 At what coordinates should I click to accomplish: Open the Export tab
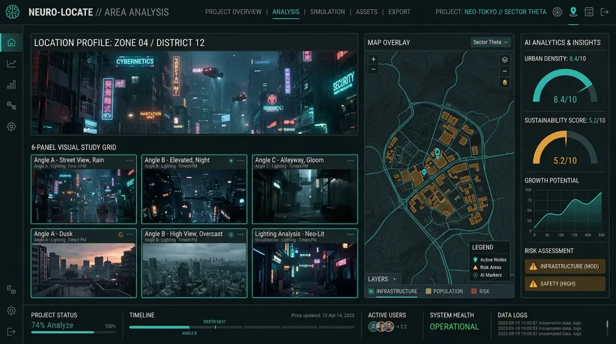[399, 12]
